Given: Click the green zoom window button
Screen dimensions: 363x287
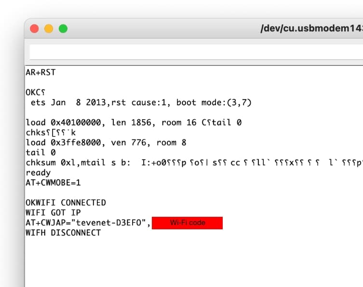Looking at the screenshot, I should tap(63, 29).
